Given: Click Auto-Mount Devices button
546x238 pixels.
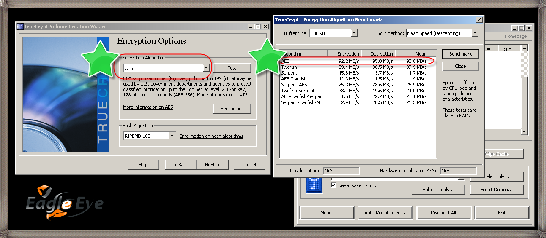Looking at the screenshot, I should point(385,213).
